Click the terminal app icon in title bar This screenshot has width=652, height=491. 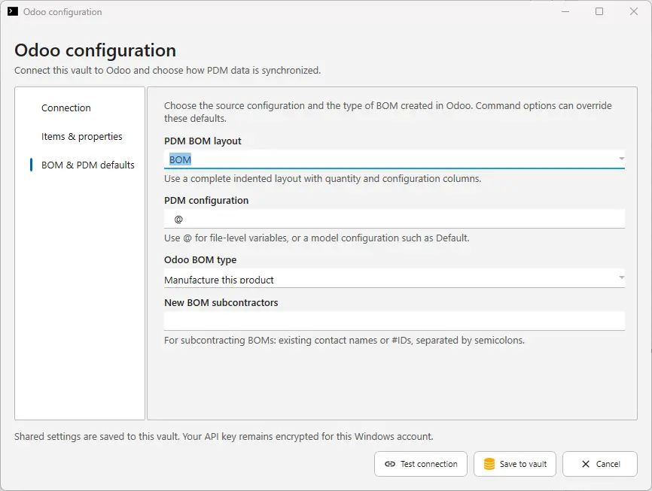click(x=13, y=11)
